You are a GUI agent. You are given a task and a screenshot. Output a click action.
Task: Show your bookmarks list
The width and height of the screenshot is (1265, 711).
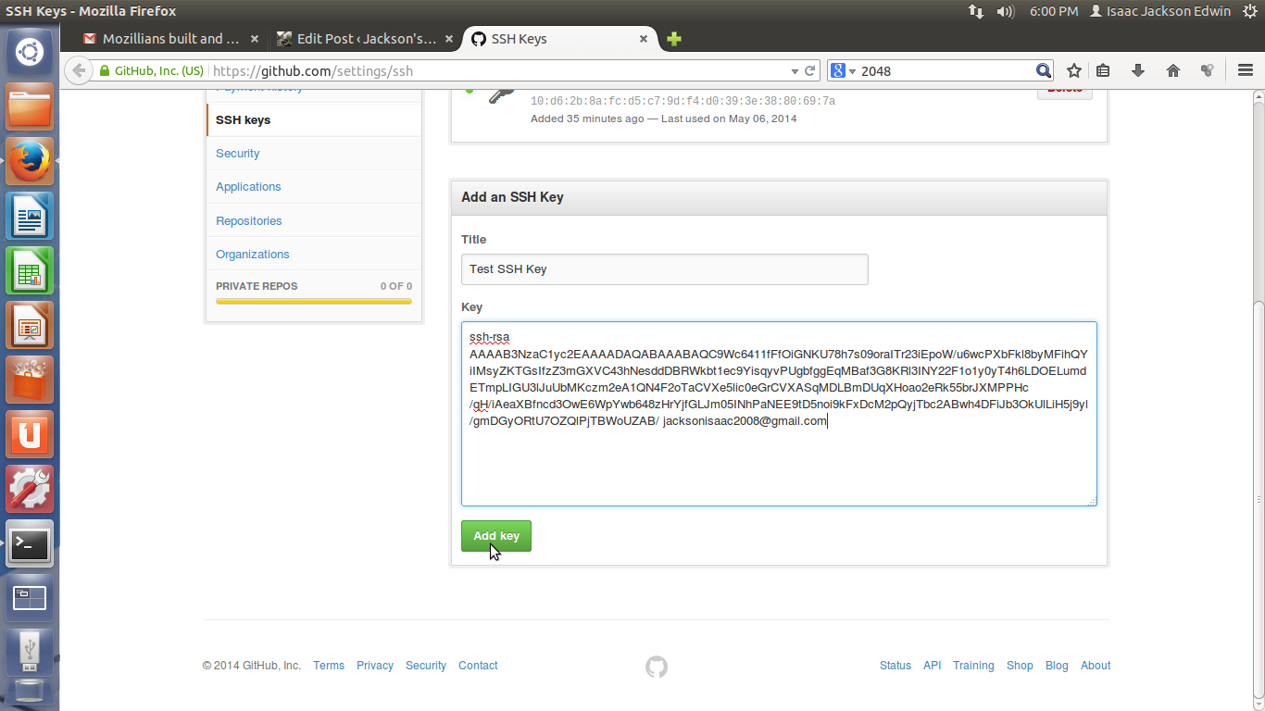pyautogui.click(x=1103, y=70)
